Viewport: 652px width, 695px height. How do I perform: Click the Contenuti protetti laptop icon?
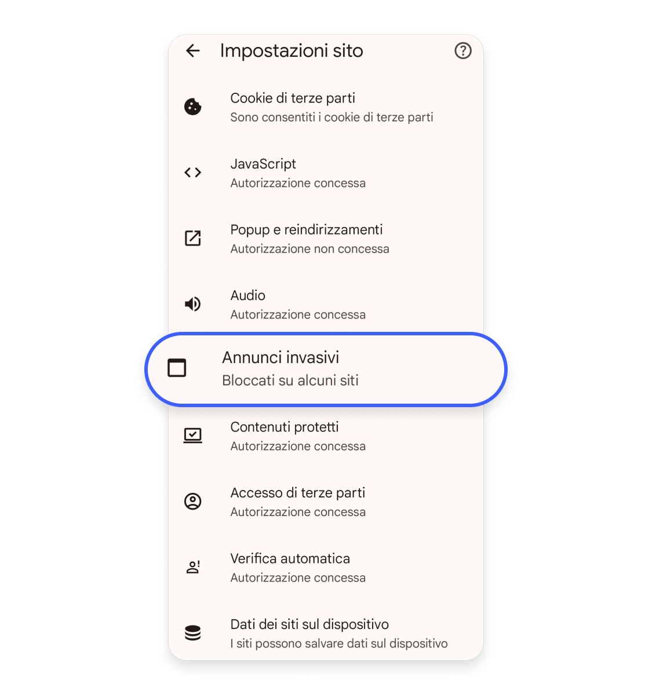pyautogui.click(x=193, y=435)
